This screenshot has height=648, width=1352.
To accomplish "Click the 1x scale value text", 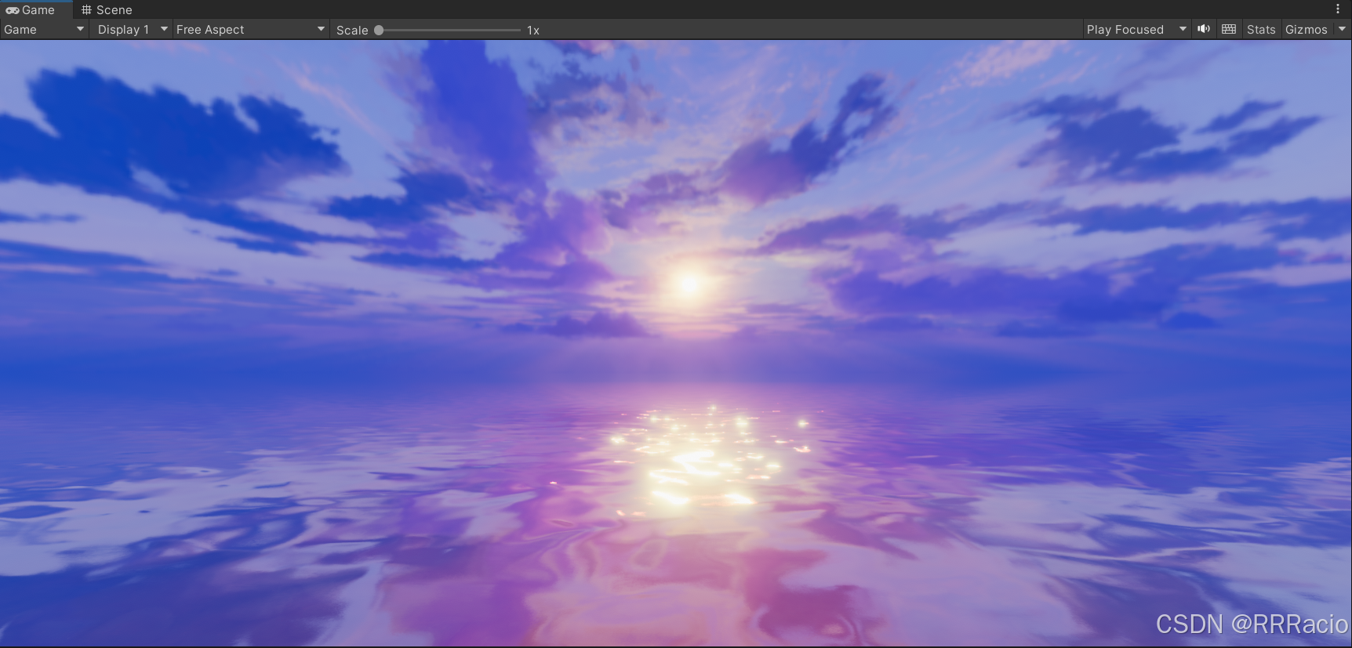I will point(533,30).
